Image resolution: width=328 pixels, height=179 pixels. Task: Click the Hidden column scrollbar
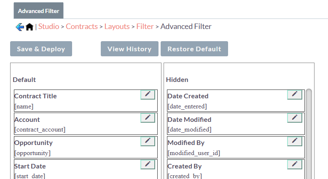(309, 134)
